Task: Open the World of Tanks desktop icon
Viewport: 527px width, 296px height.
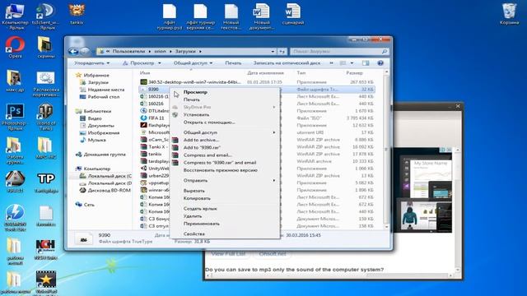Action: tap(46, 116)
